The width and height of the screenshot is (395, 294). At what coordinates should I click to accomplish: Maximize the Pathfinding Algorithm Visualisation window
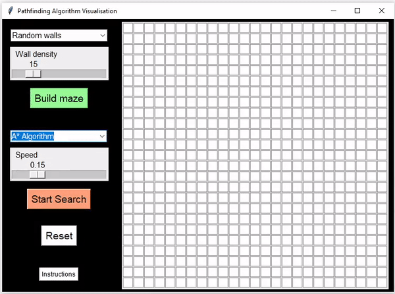[357, 11]
